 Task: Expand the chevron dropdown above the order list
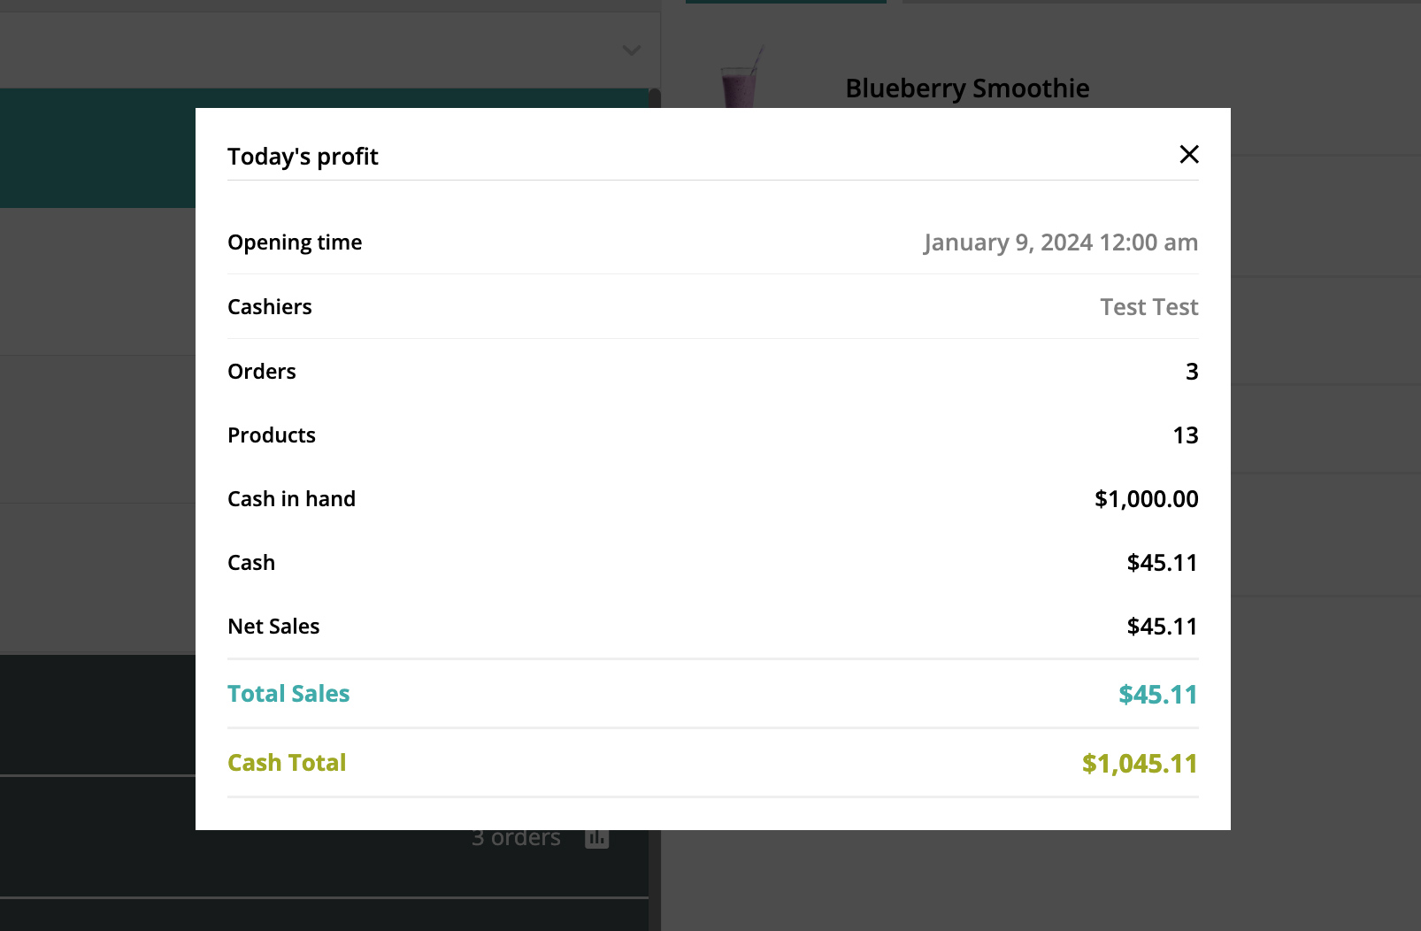631,50
